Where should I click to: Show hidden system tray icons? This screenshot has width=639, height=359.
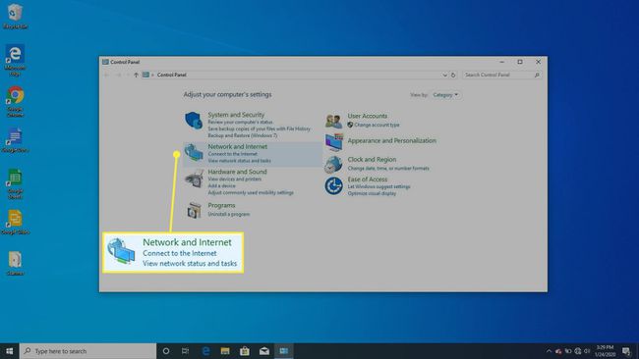549,351
